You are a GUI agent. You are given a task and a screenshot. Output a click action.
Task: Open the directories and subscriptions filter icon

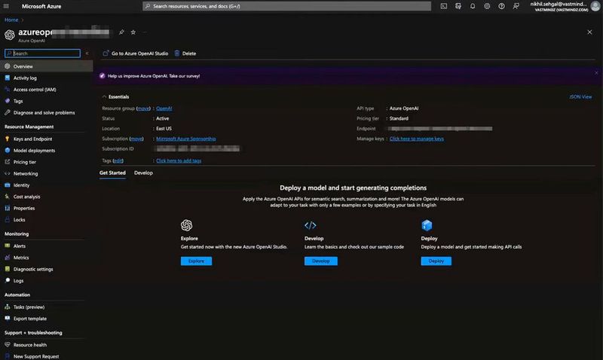click(x=458, y=6)
